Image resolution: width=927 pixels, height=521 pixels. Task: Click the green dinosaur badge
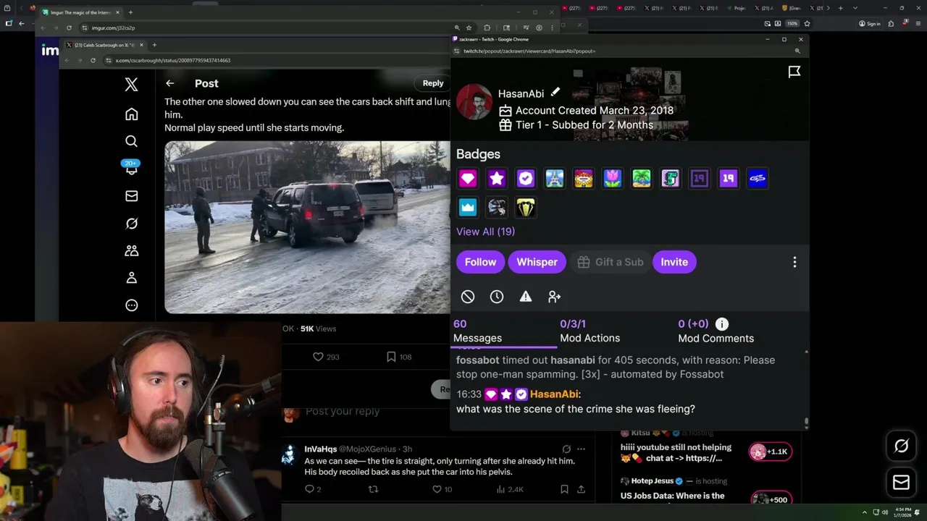click(671, 179)
